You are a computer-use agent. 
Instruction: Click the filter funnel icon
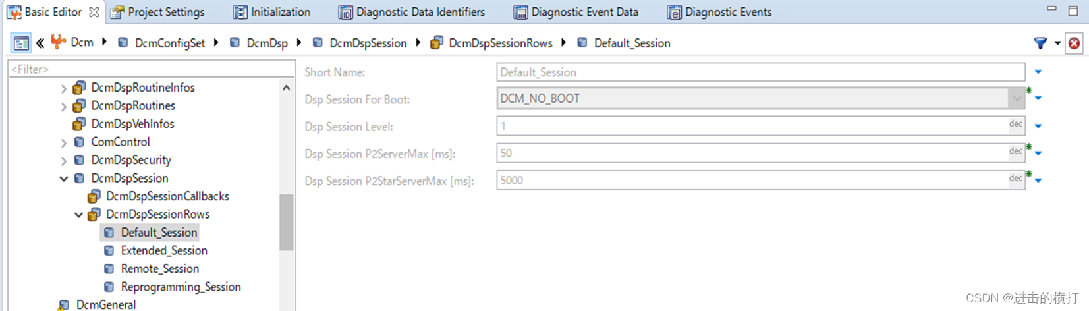[x=1040, y=43]
